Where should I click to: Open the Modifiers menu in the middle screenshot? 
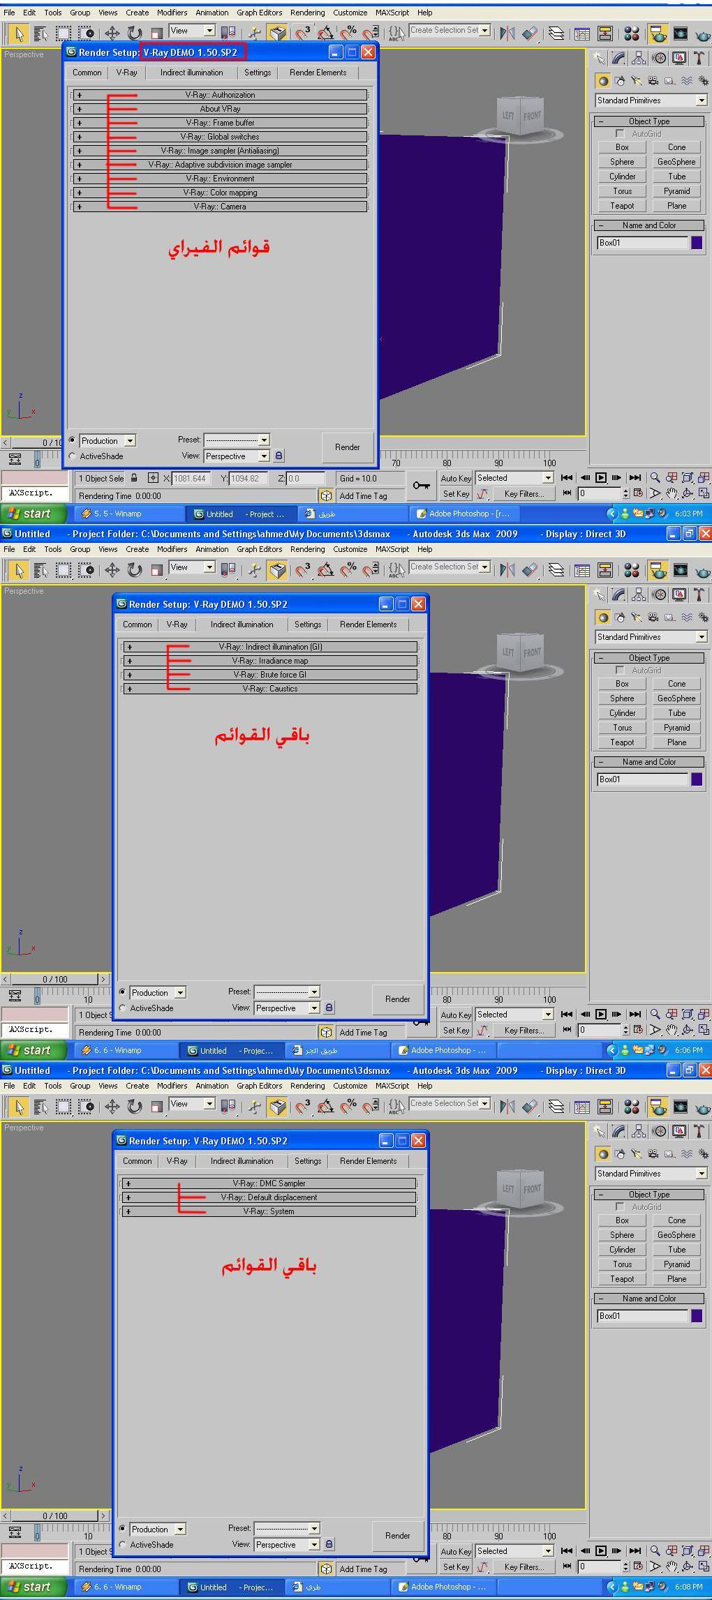(172, 549)
